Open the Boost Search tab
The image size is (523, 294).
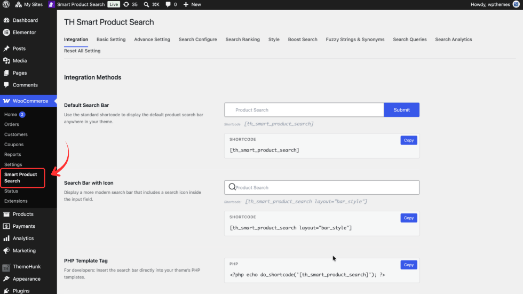[303, 39]
